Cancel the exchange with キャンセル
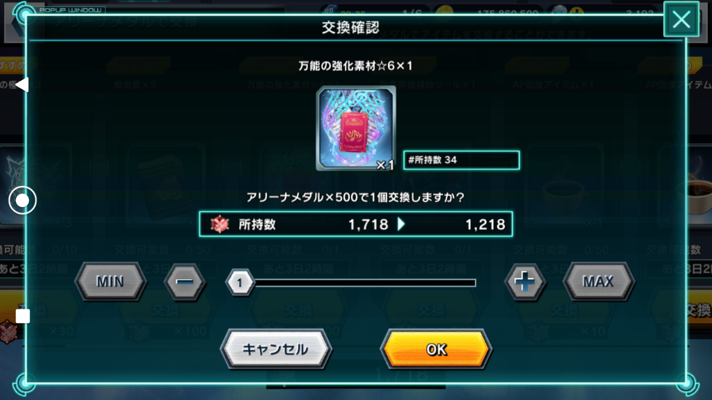This screenshot has height=400, width=712. 275,350
